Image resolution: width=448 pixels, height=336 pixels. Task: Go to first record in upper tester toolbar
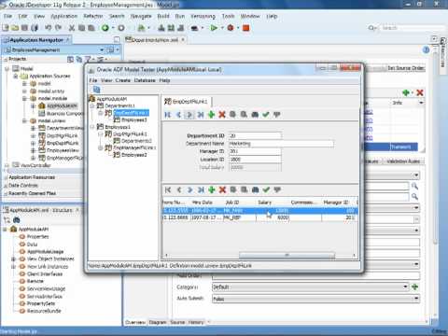tap(168, 115)
